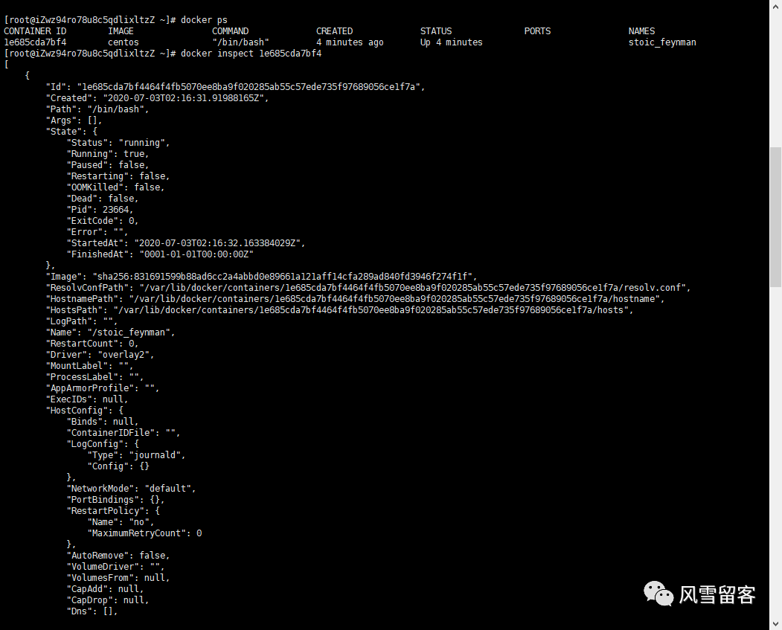Click the "Restarting": false line
Screen dimensions: 782x630
[118, 176]
